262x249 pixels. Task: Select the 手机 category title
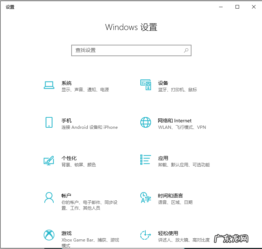coord(67,121)
